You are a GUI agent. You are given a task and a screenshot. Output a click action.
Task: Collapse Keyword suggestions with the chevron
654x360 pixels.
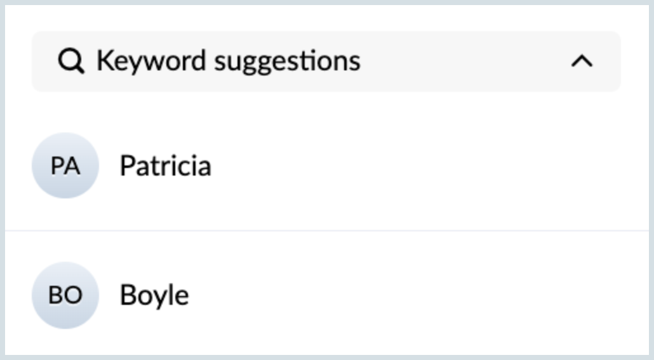[582, 61]
